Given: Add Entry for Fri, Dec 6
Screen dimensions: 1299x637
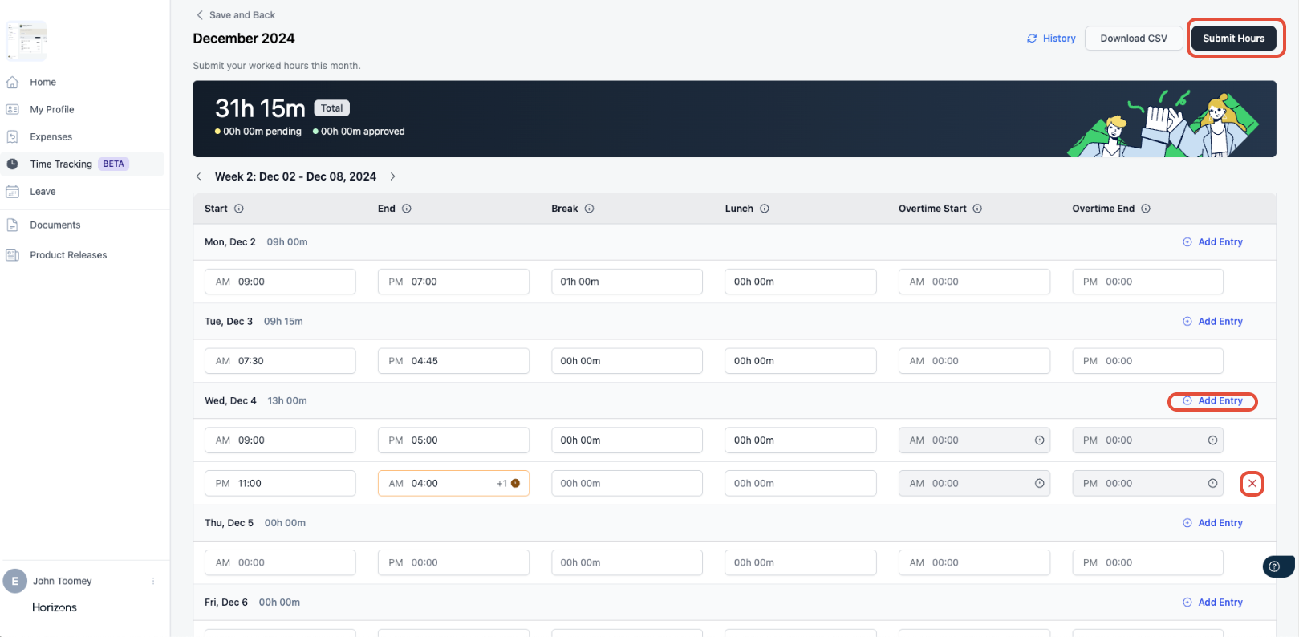Looking at the screenshot, I should [x=1212, y=603].
